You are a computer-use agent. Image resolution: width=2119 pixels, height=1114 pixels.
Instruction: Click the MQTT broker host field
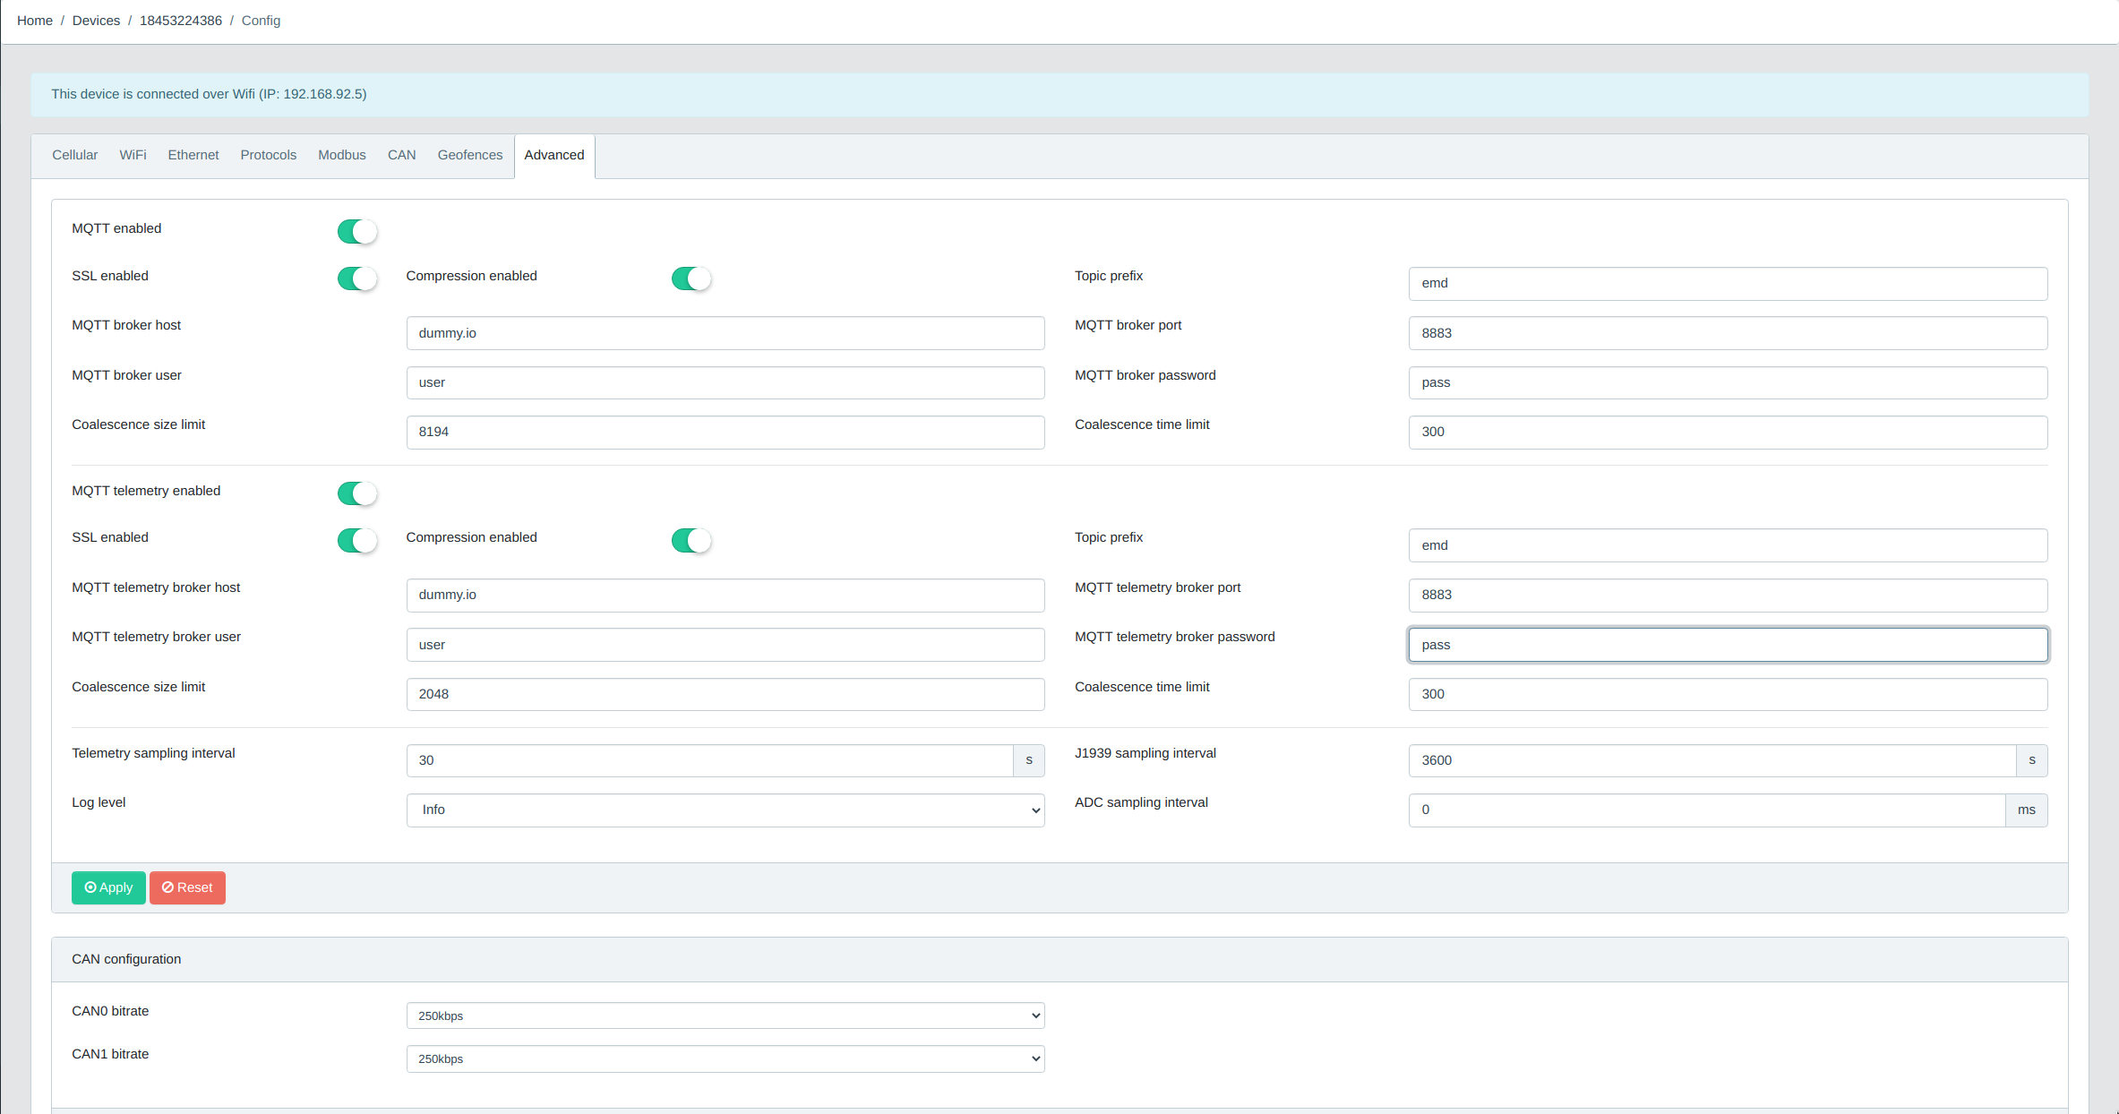[725, 333]
